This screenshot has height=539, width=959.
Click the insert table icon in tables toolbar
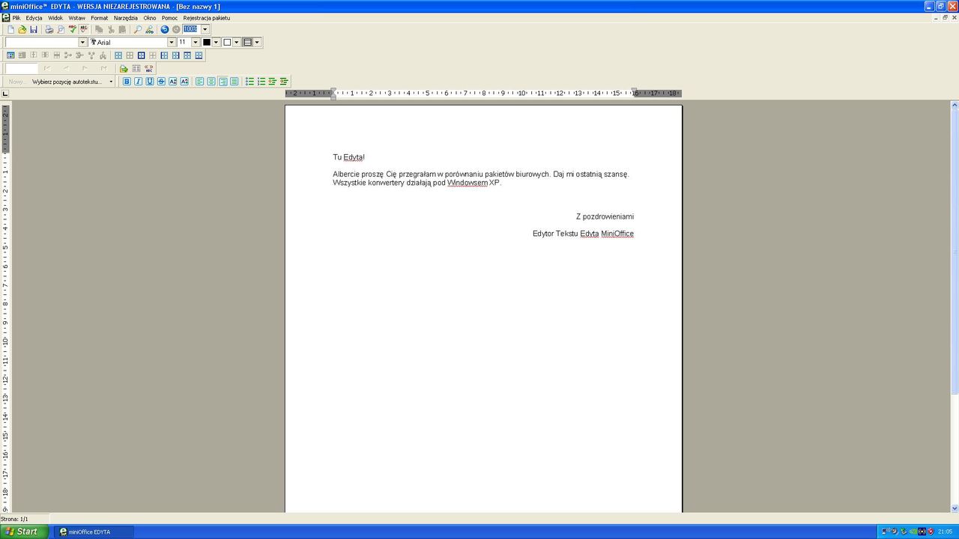click(x=10, y=55)
